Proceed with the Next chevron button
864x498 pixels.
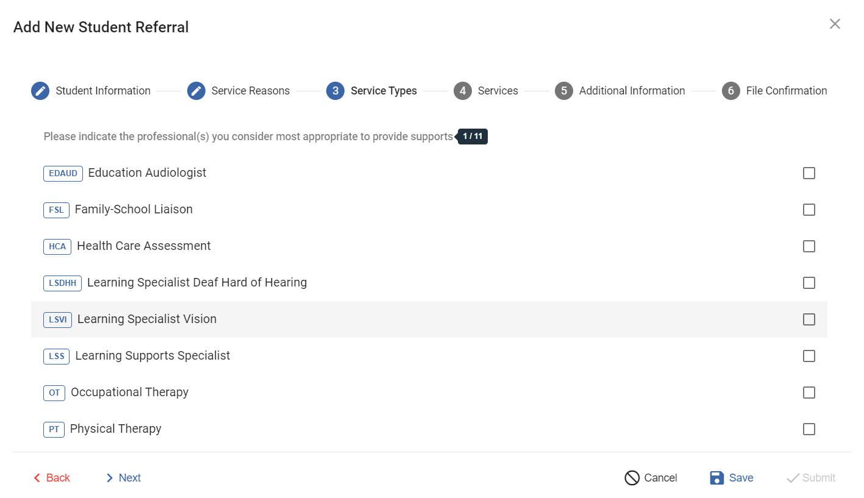[x=110, y=478]
